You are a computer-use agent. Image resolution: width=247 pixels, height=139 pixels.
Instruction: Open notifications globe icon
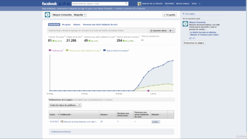tap(68, 3)
